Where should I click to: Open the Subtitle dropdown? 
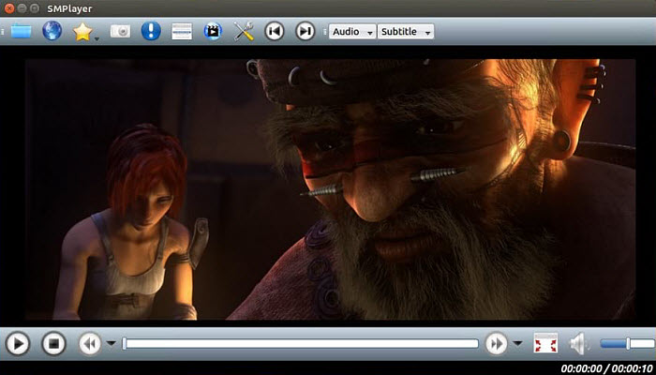point(406,31)
